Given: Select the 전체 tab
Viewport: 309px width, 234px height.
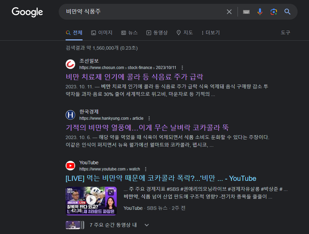Looking at the screenshot, I should (74, 33).
